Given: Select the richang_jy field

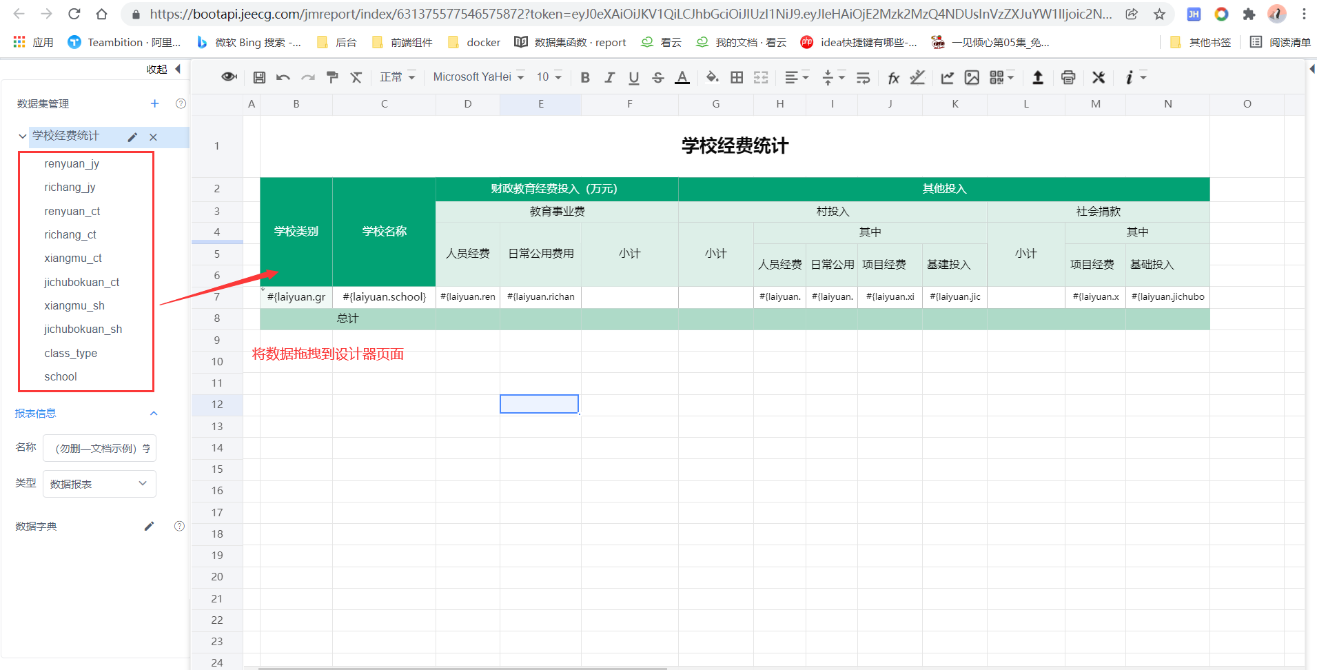Looking at the screenshot, I should pyautogui.click(x=70, y=187).
